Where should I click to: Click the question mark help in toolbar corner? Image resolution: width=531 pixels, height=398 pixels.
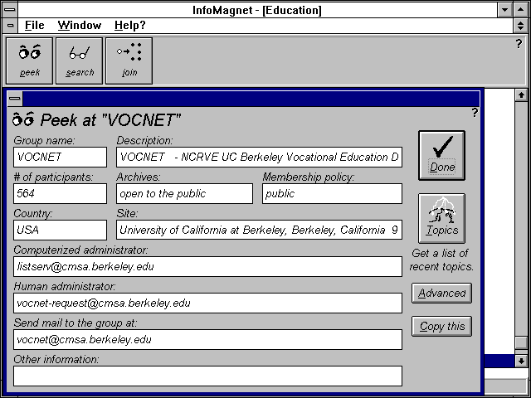coord(519,44)
